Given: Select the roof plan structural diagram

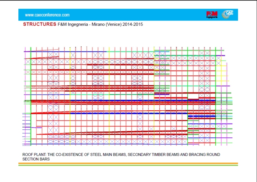Looking at the screenshot, I should (x=128, y=96).
